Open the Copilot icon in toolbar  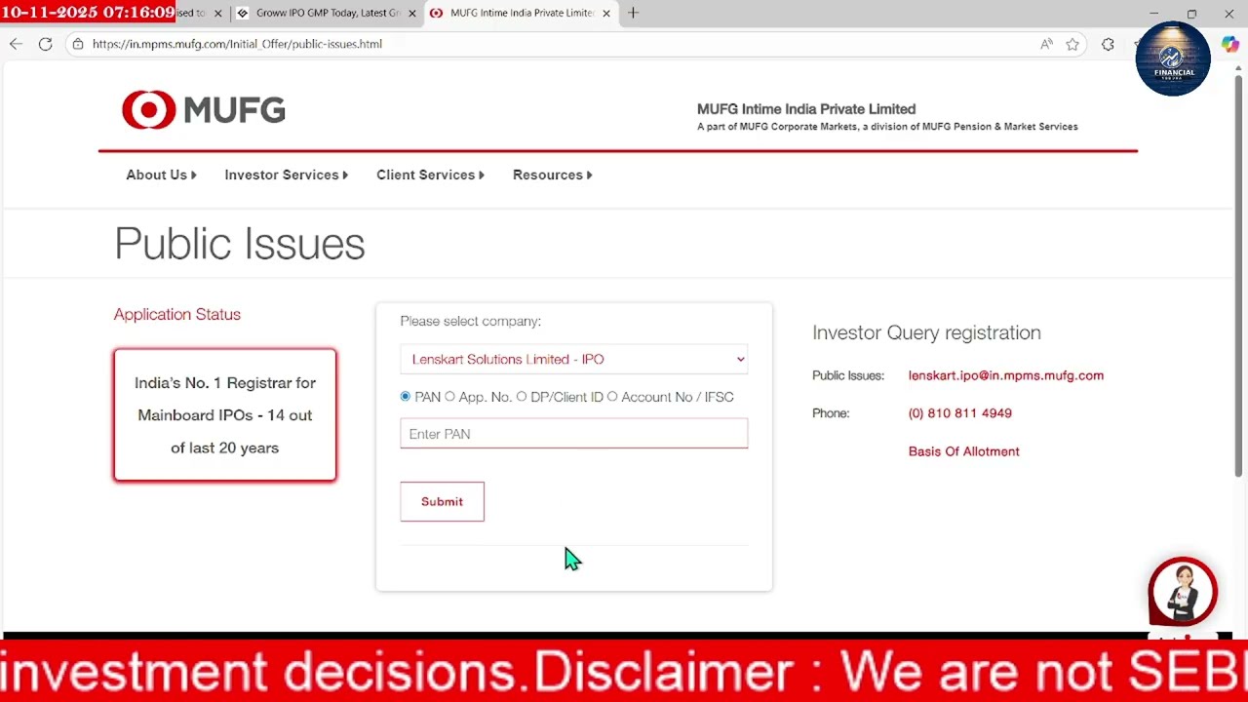(1229, 44)
